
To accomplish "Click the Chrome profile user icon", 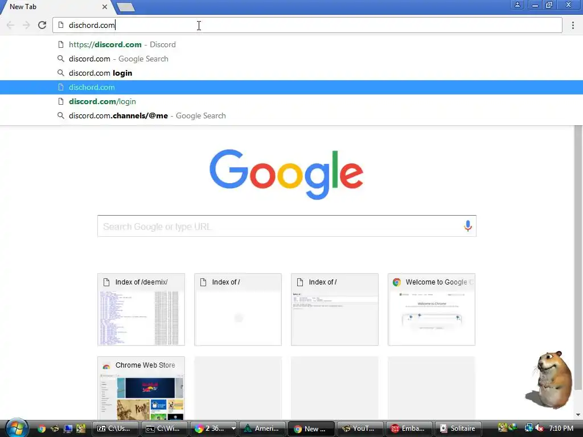I will pyautogui.click(x=517, y=5).
